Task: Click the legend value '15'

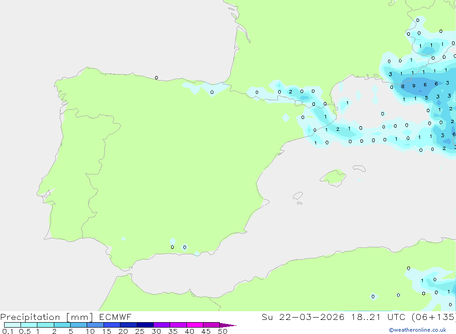Action: click(107, 331)
